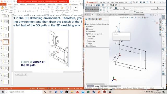Toggle Bold formatting in PowerPoint

coord(19,11)
